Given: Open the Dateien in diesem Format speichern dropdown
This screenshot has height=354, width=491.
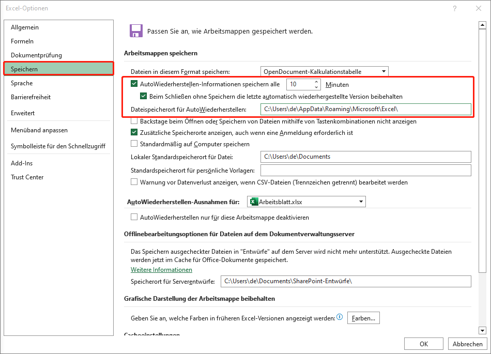Looking at the screenshot, I should pos(383,71).
